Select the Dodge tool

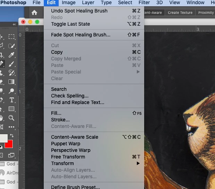[11, 91]
